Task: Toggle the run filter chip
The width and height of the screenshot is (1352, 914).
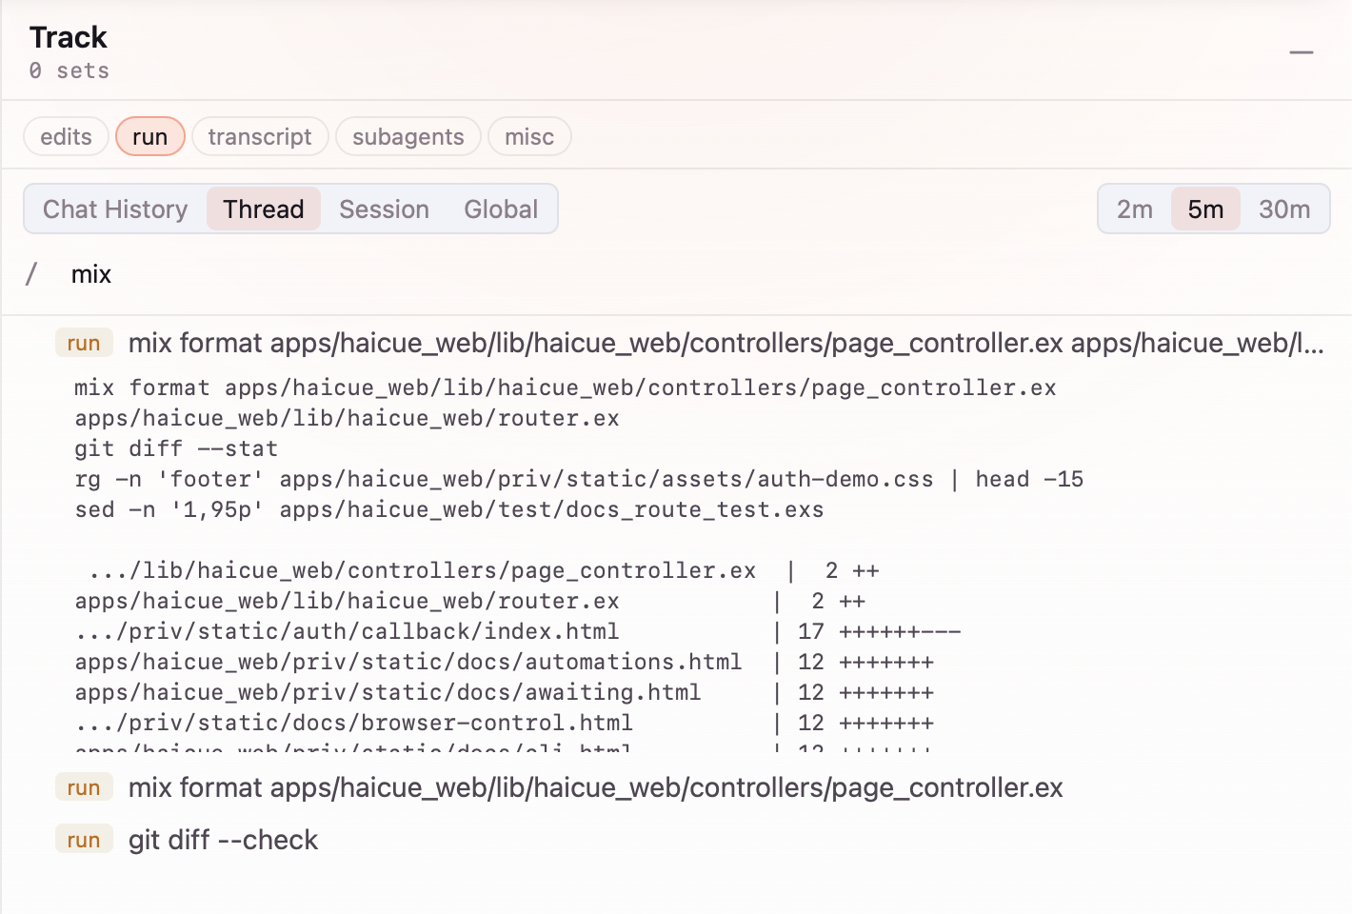Action: point(150,137)
